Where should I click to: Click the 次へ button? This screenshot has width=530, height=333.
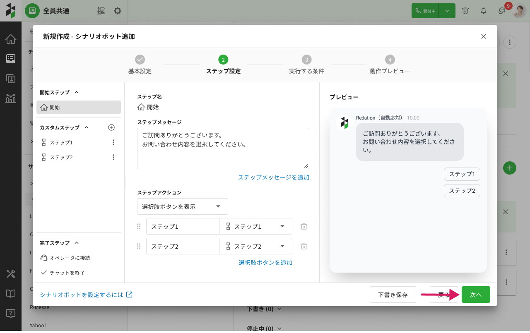pyautogui.click(x=476, y=295)
